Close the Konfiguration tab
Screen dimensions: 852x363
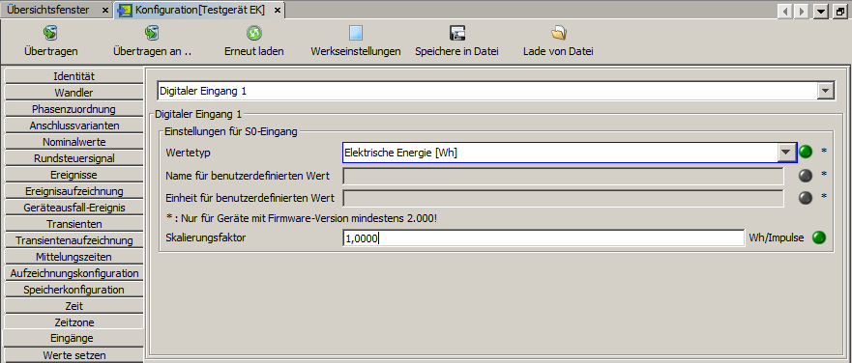(278, 11)
